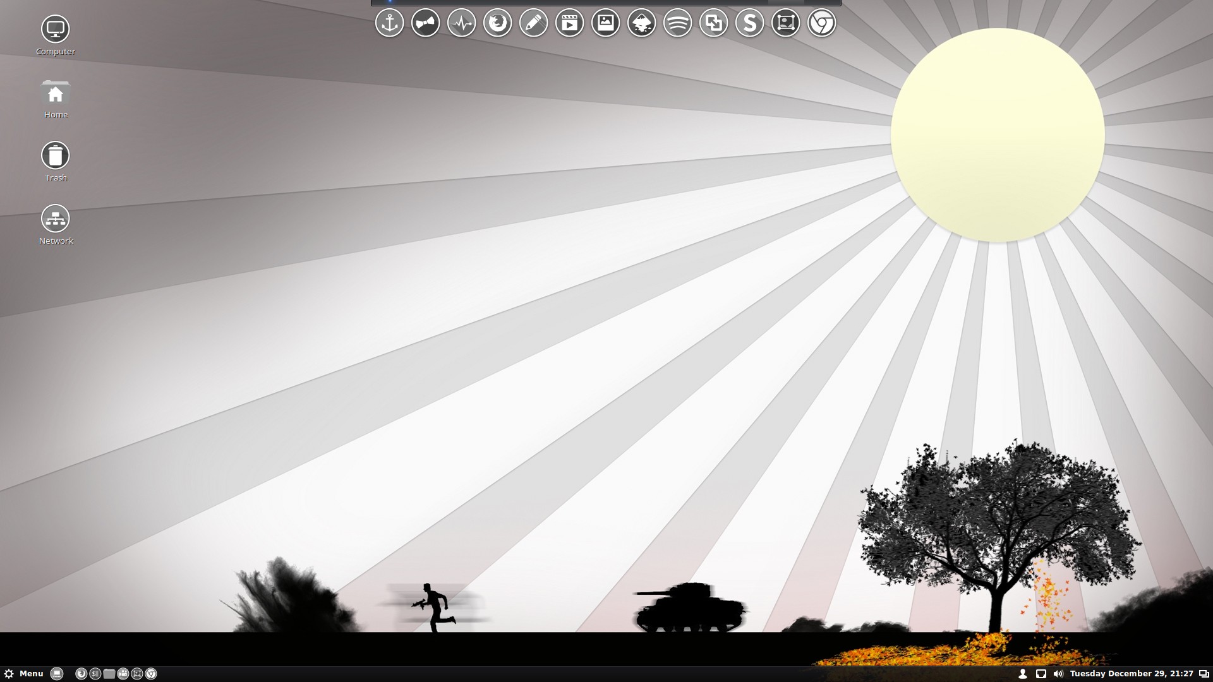This screenshot has height=682, width=1213.
Task: Open the image viewer dock icon
Action: (x=605, y=23)
